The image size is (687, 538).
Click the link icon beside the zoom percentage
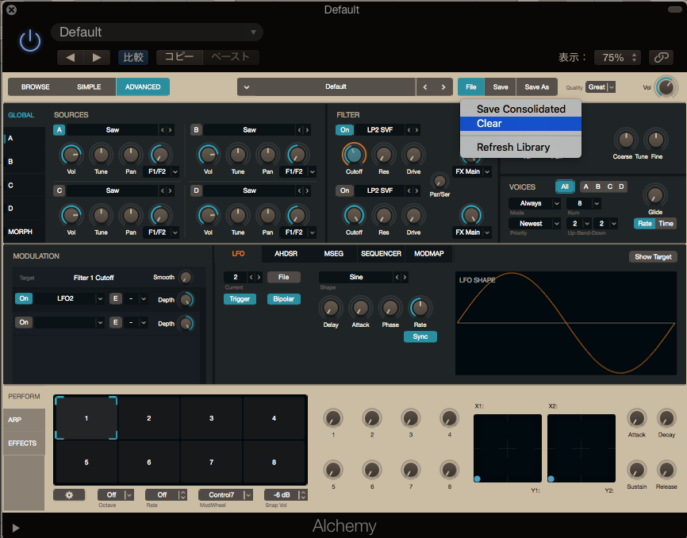point(661,57)
